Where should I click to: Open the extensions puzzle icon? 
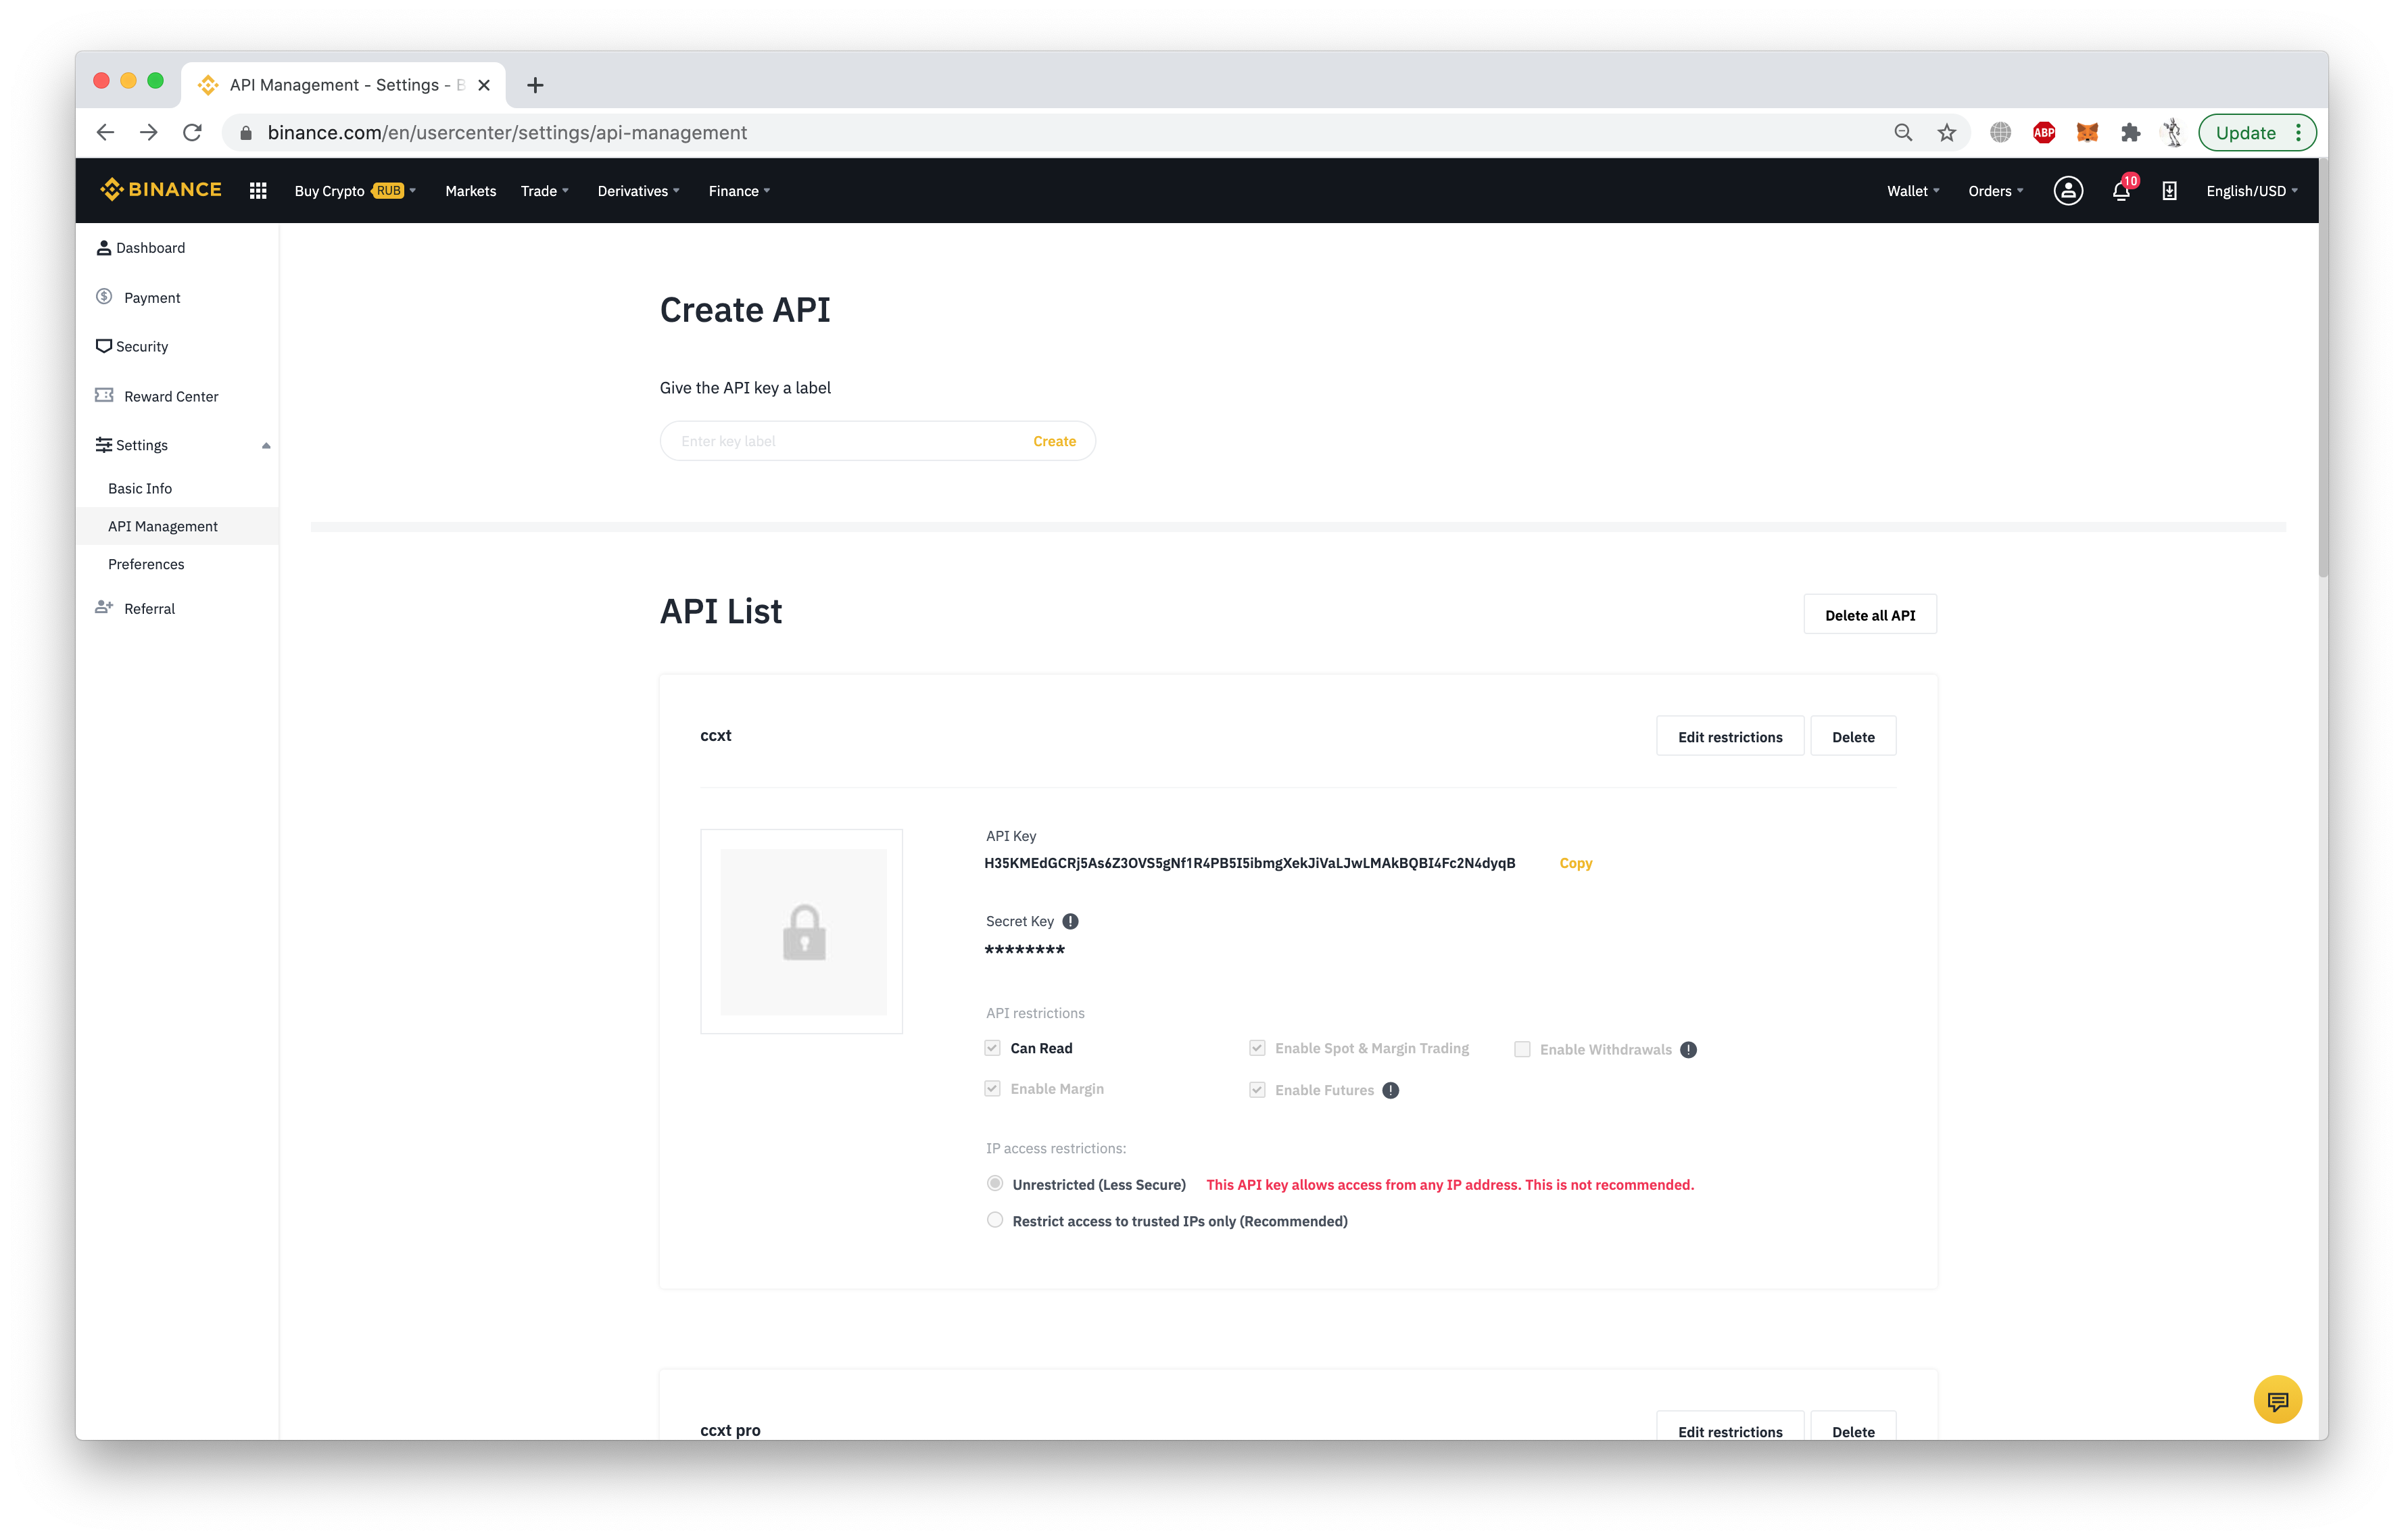[2130, 133]
